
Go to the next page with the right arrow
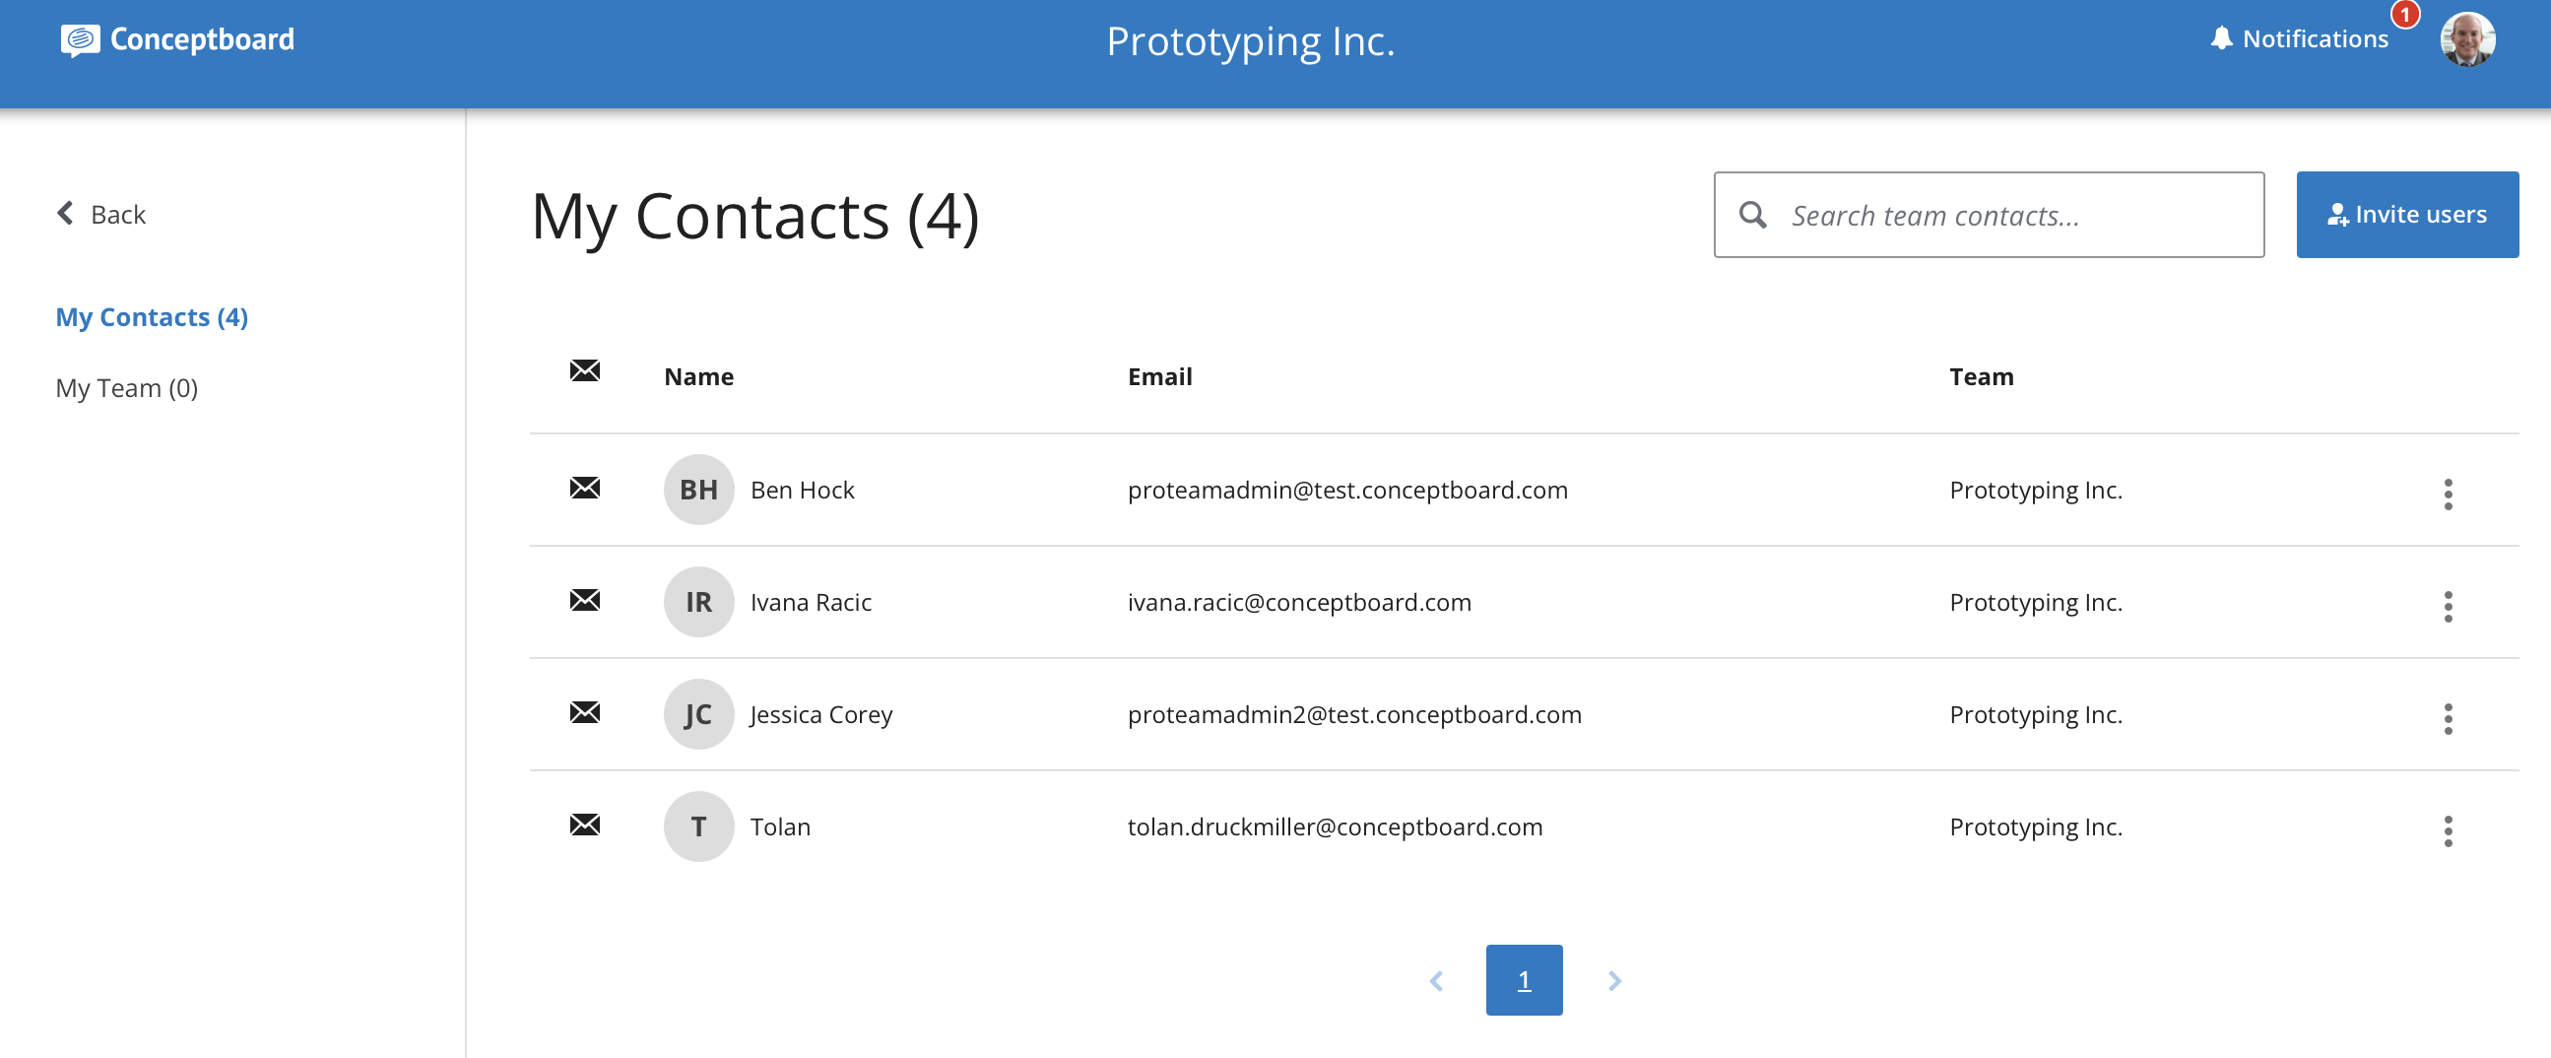(x=1614, y=981)
